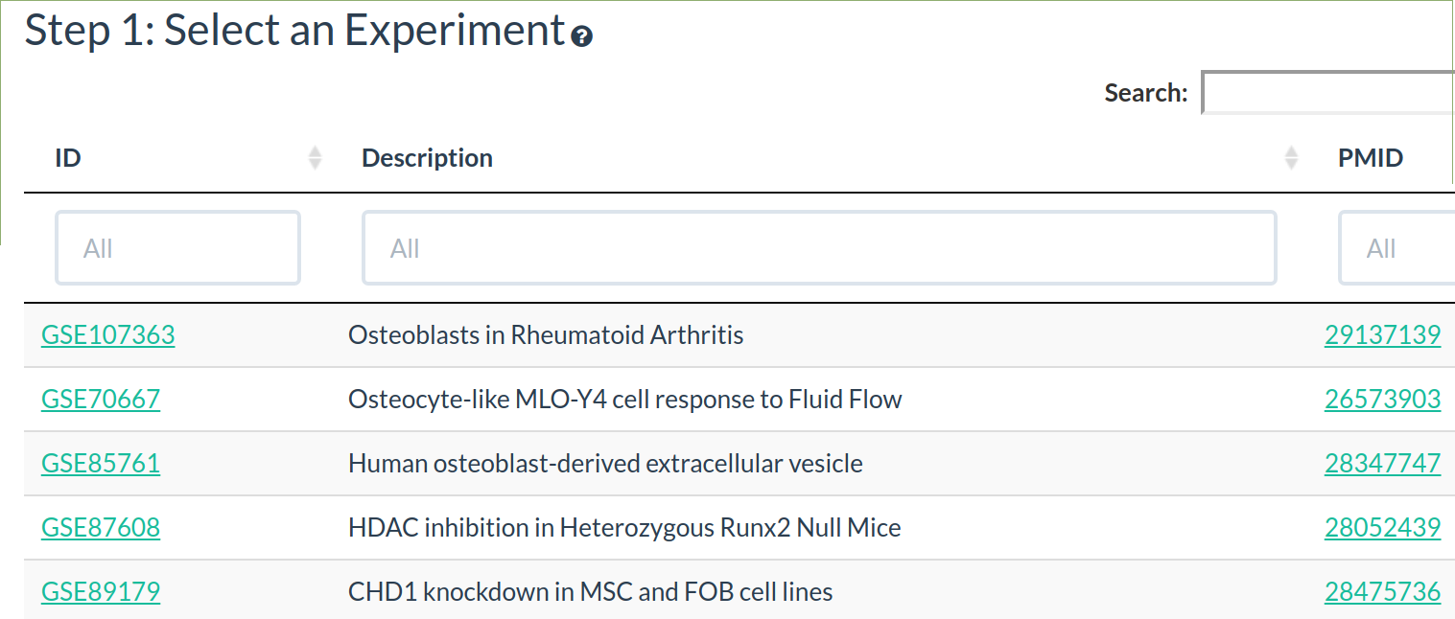This screenshot has height=619, width=1455.
Task: Sort table by ID column arrows
Action: 315,158
